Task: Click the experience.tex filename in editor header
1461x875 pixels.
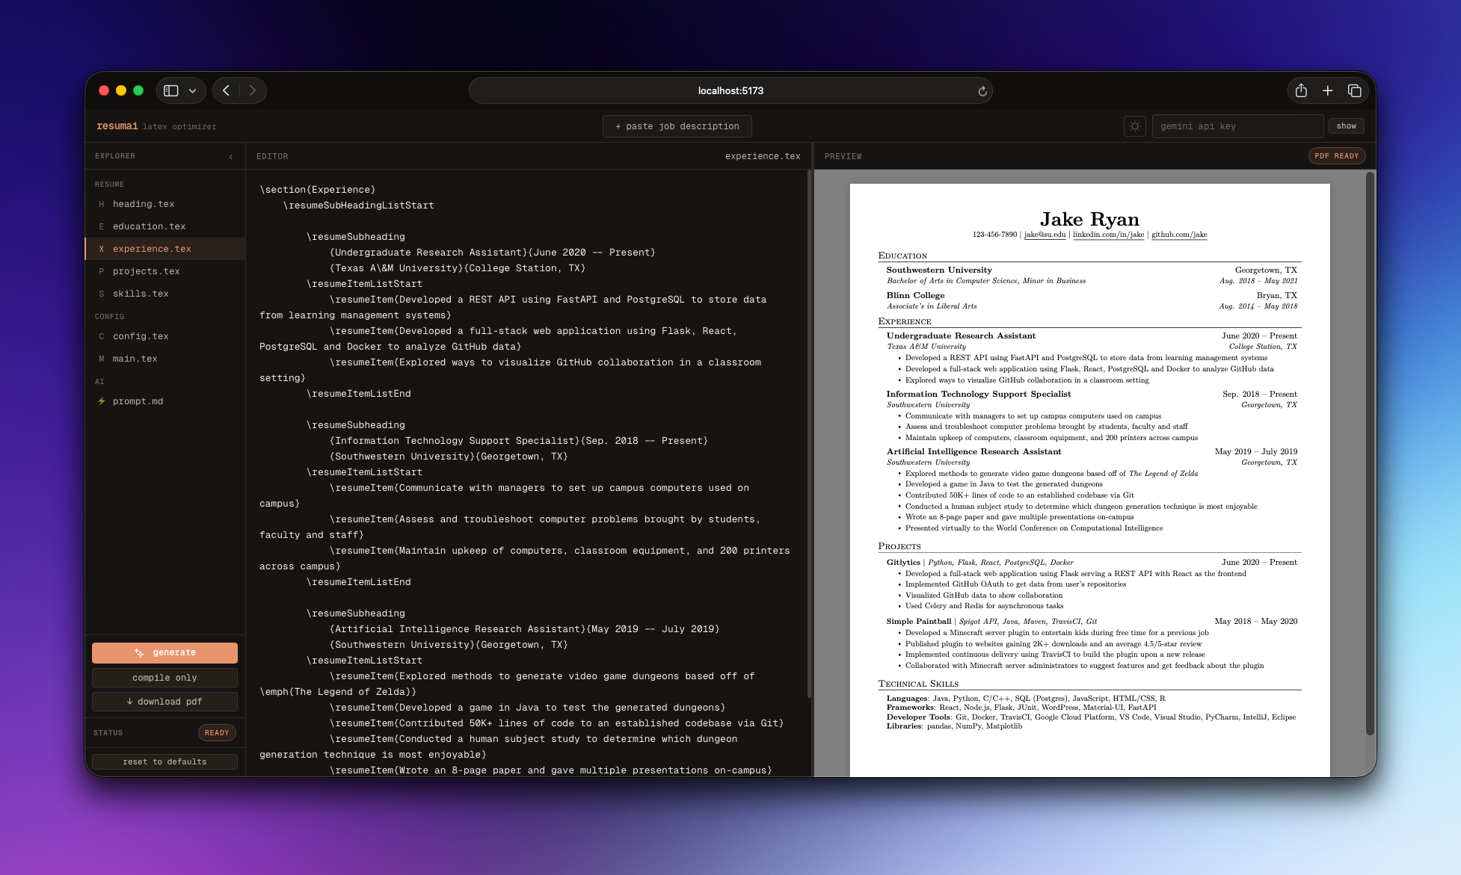Action: coord(763,156)
